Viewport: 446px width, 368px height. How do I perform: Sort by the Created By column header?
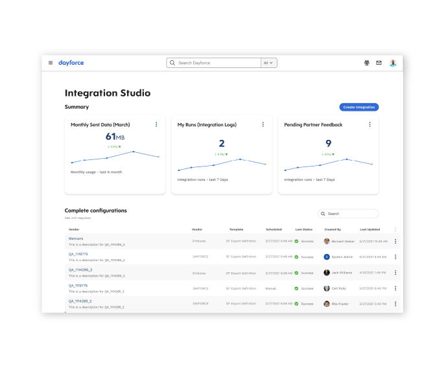tap(333, 229)
